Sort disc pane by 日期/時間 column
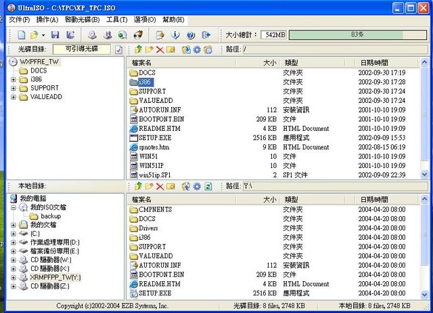The height and width of the screenshot is (313, 433). [386, 63]
